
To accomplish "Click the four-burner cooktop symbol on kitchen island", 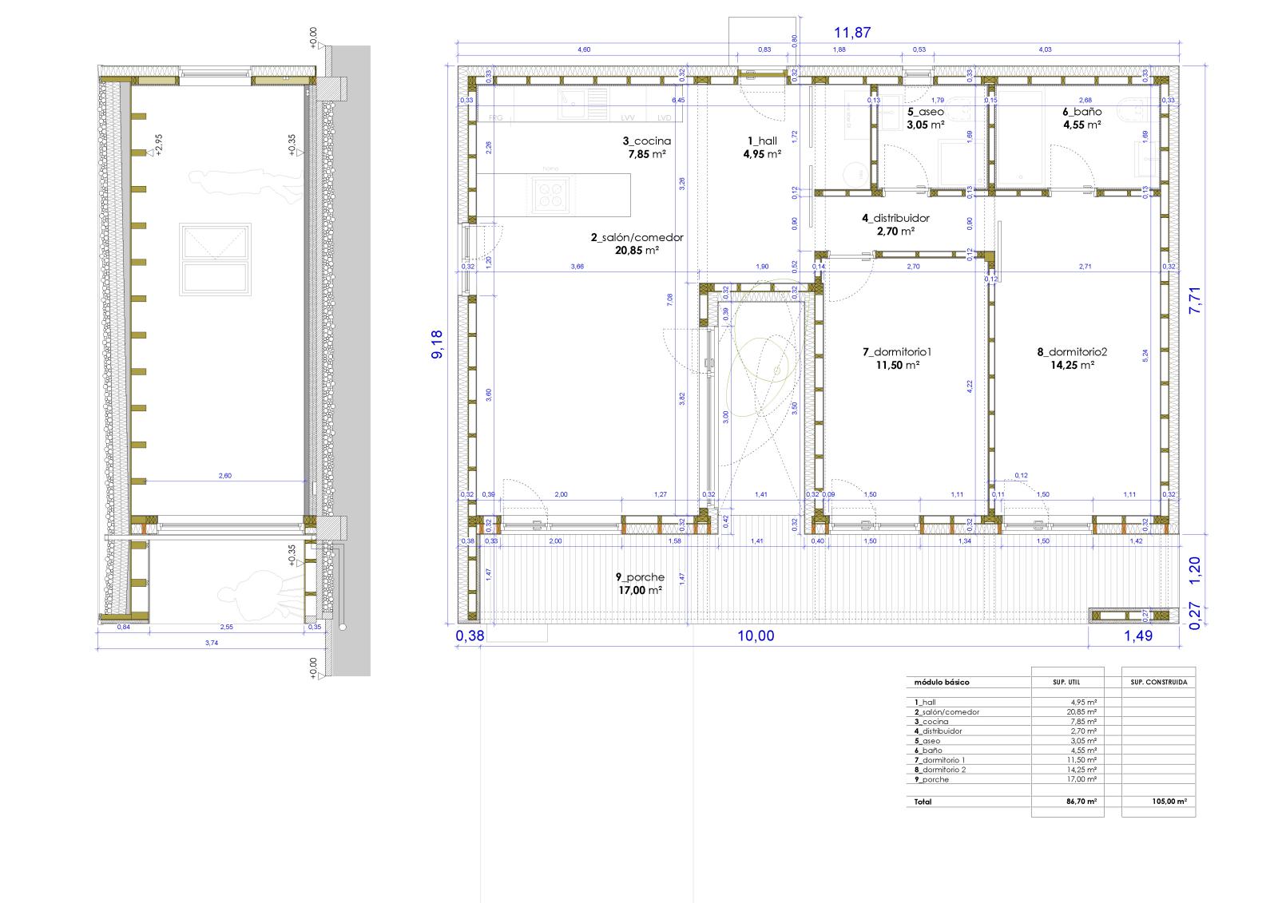I will point(550,195).
